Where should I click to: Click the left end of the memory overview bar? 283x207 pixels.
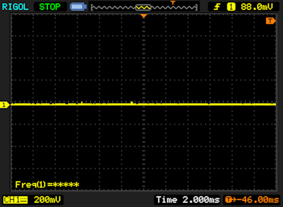point(93,8)
